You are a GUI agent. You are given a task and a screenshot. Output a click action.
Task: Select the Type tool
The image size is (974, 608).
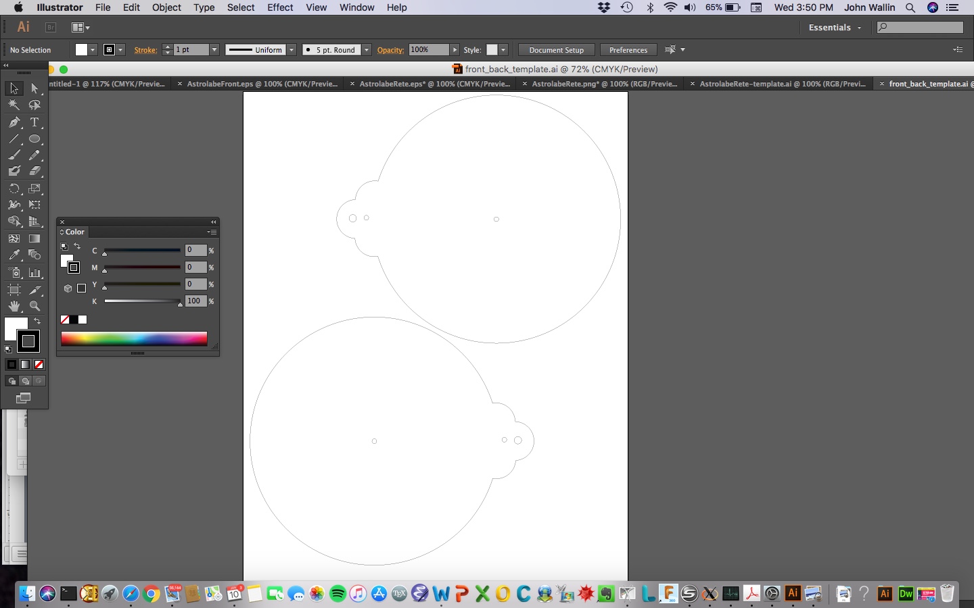(34, 122)
